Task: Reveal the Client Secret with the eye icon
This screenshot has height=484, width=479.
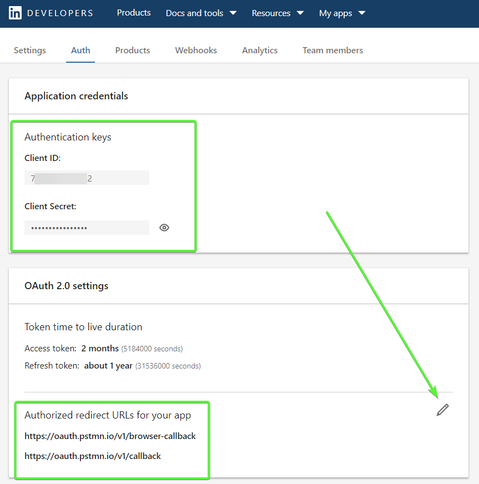Action: click(x=164, y=228)
